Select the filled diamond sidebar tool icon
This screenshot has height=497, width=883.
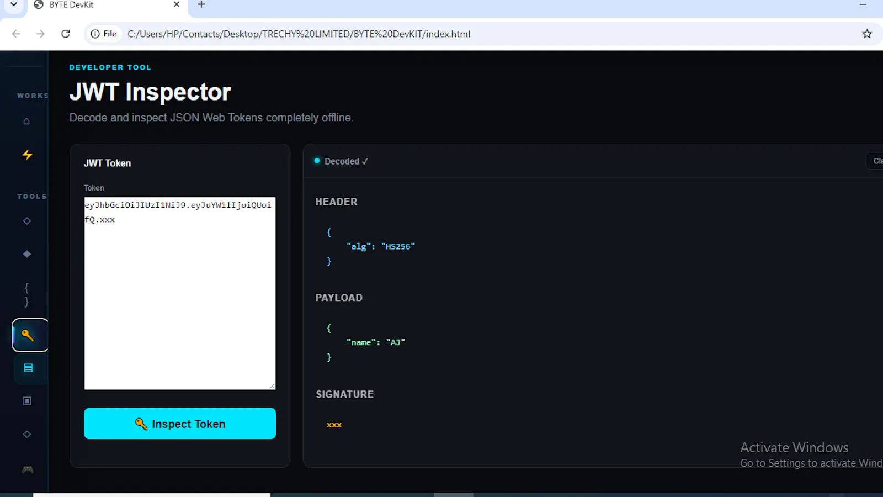tap(26, 254)
